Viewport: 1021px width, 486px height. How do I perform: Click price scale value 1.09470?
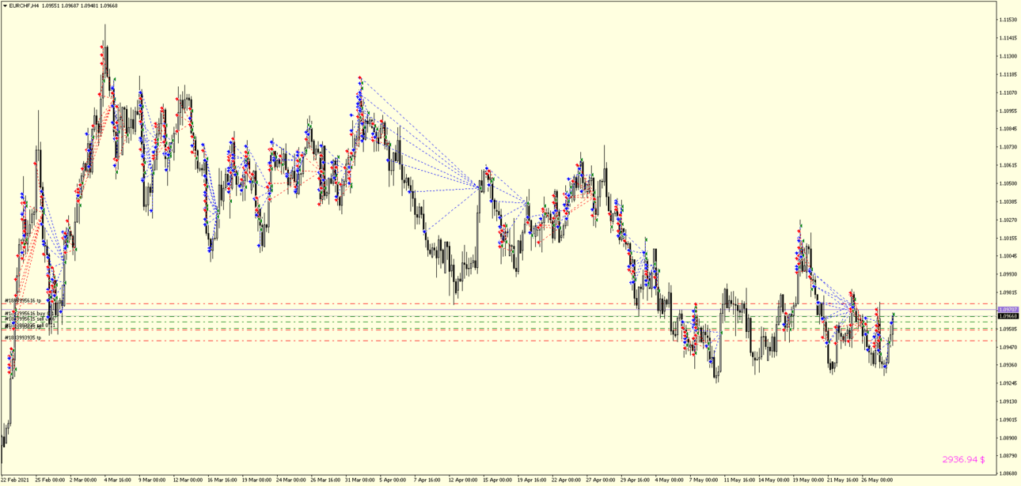click(1008, 347)
